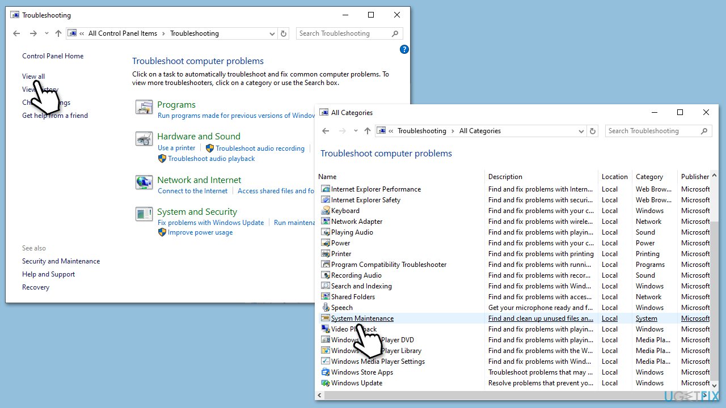Open the Help and Support link
This screenshot has width=726, height=408.
tap(49, 274)
